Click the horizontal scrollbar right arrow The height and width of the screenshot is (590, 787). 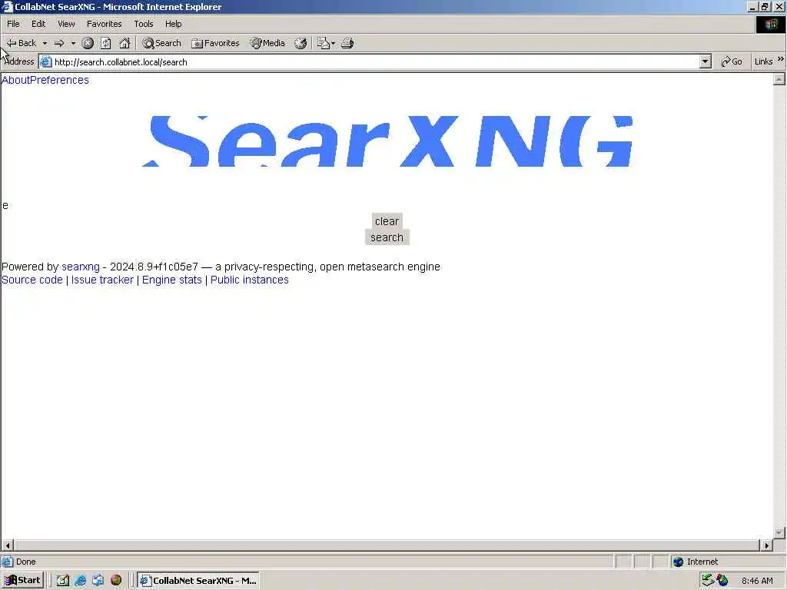tap(766, 545)
